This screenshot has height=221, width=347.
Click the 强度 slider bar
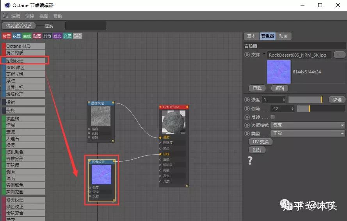coord(305,100)
